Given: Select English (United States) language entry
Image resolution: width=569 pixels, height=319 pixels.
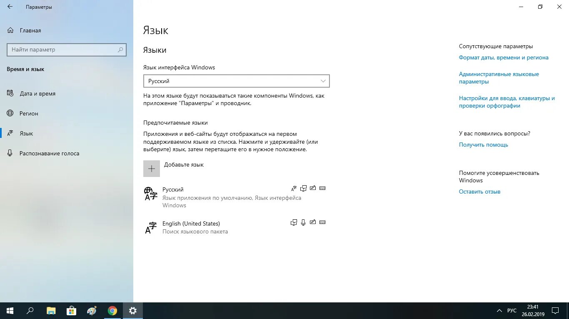Looking at the screenshot, I should pyautogui.click(x=236, y=228).
